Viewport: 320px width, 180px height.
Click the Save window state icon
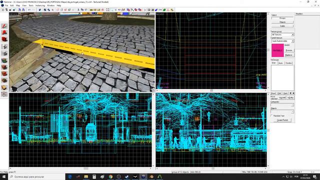(23, 9)
